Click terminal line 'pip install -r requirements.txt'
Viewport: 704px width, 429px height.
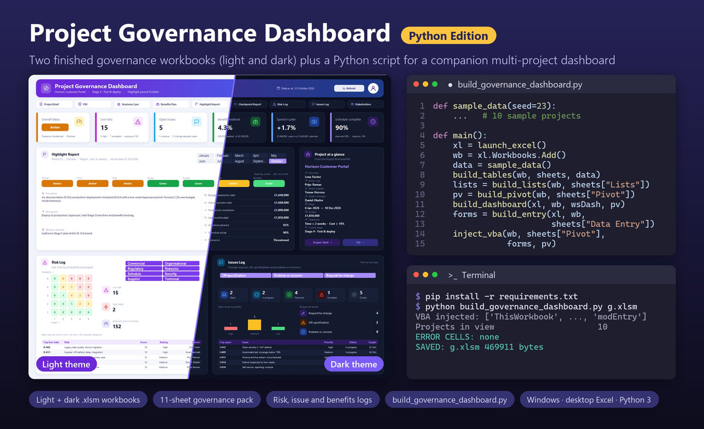pos(502,297)
